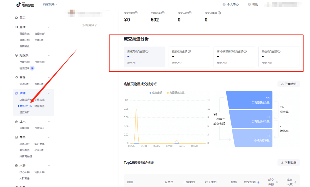Collapse the 商品 section chevron

[x=49, y=137]
